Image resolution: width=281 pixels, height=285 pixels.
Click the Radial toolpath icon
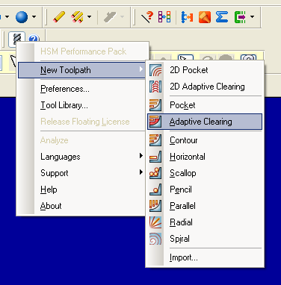[x=155, y=222]
